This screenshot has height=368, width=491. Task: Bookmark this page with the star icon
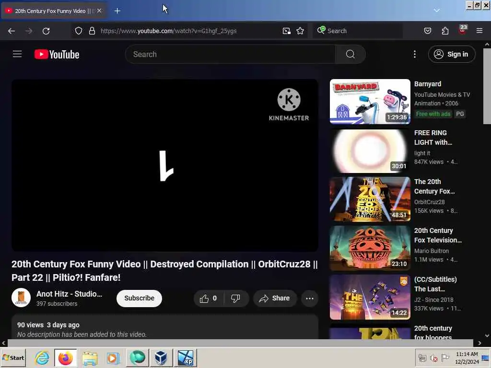(x=300, y=31)
